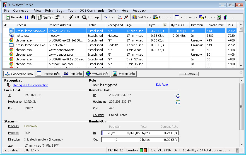Select the mstsc.exe connection row
The width and height of the screenshot is (246, 155).
[120, 36]
